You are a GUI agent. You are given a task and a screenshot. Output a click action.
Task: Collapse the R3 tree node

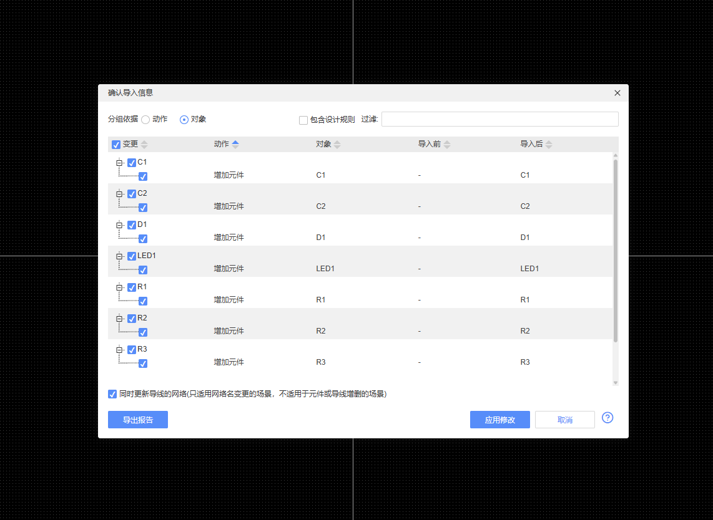pos(119,350)
